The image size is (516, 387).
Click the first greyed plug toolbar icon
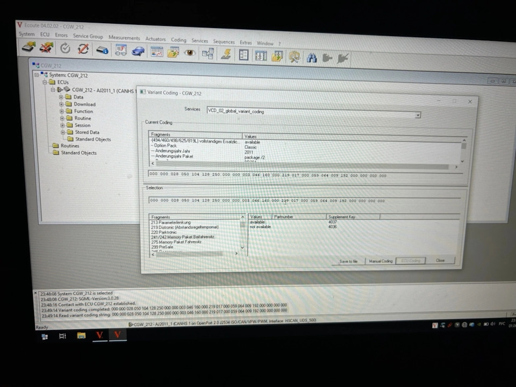click(x=327, y=58)
